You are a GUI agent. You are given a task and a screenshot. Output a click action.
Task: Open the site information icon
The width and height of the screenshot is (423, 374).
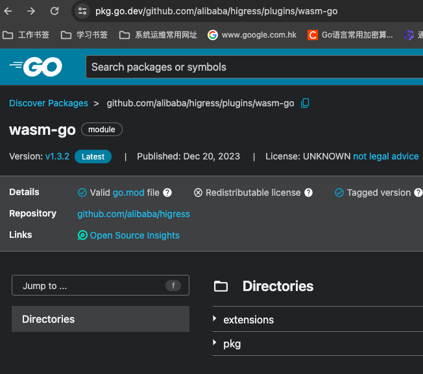pyautogui.click(x=82, y=11)
